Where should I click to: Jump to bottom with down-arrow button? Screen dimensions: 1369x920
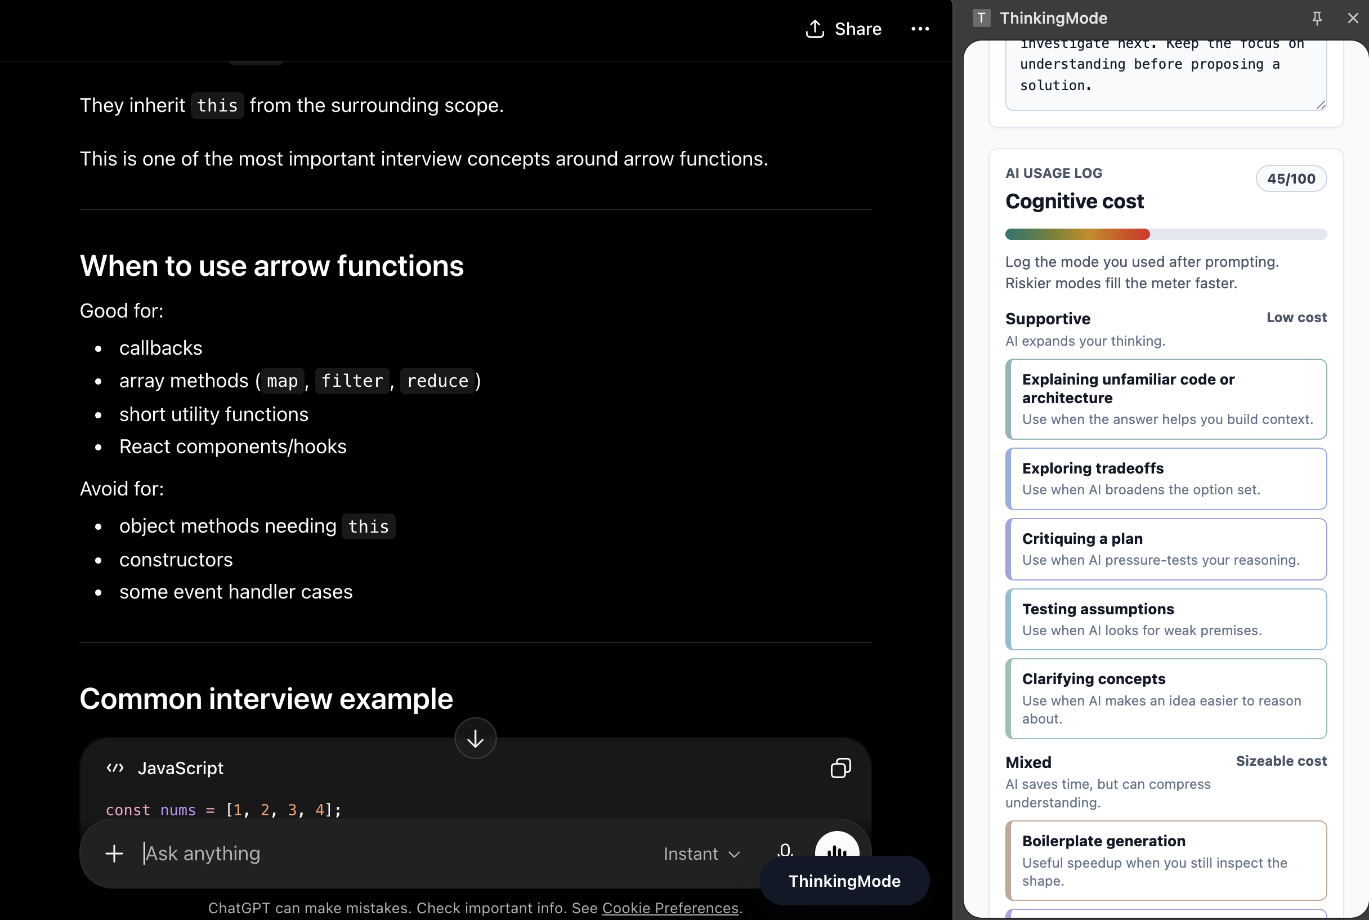(x=475, y=739)
